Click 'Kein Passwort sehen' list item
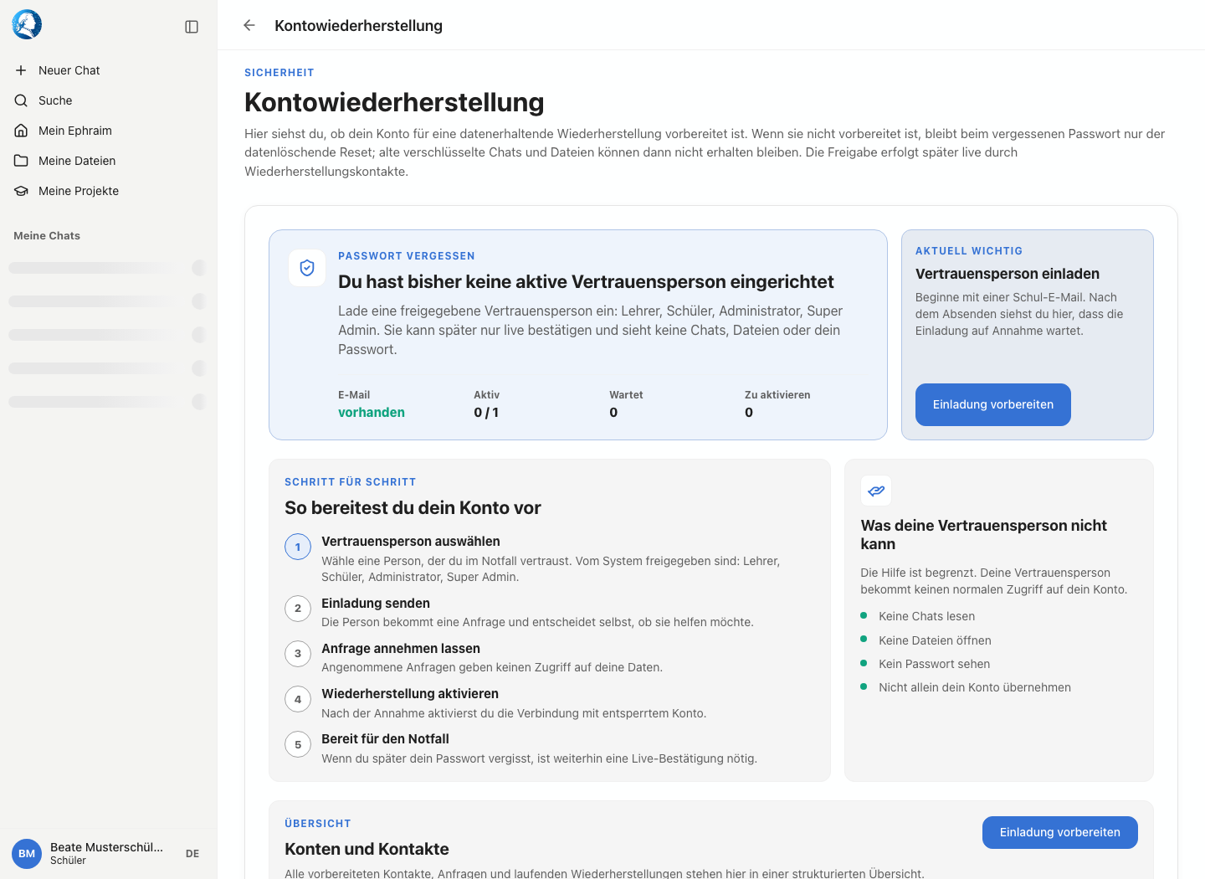Image resolution: width=1205 pixels, height=879 pixels. pyautogui.click(x=934, y=664)
